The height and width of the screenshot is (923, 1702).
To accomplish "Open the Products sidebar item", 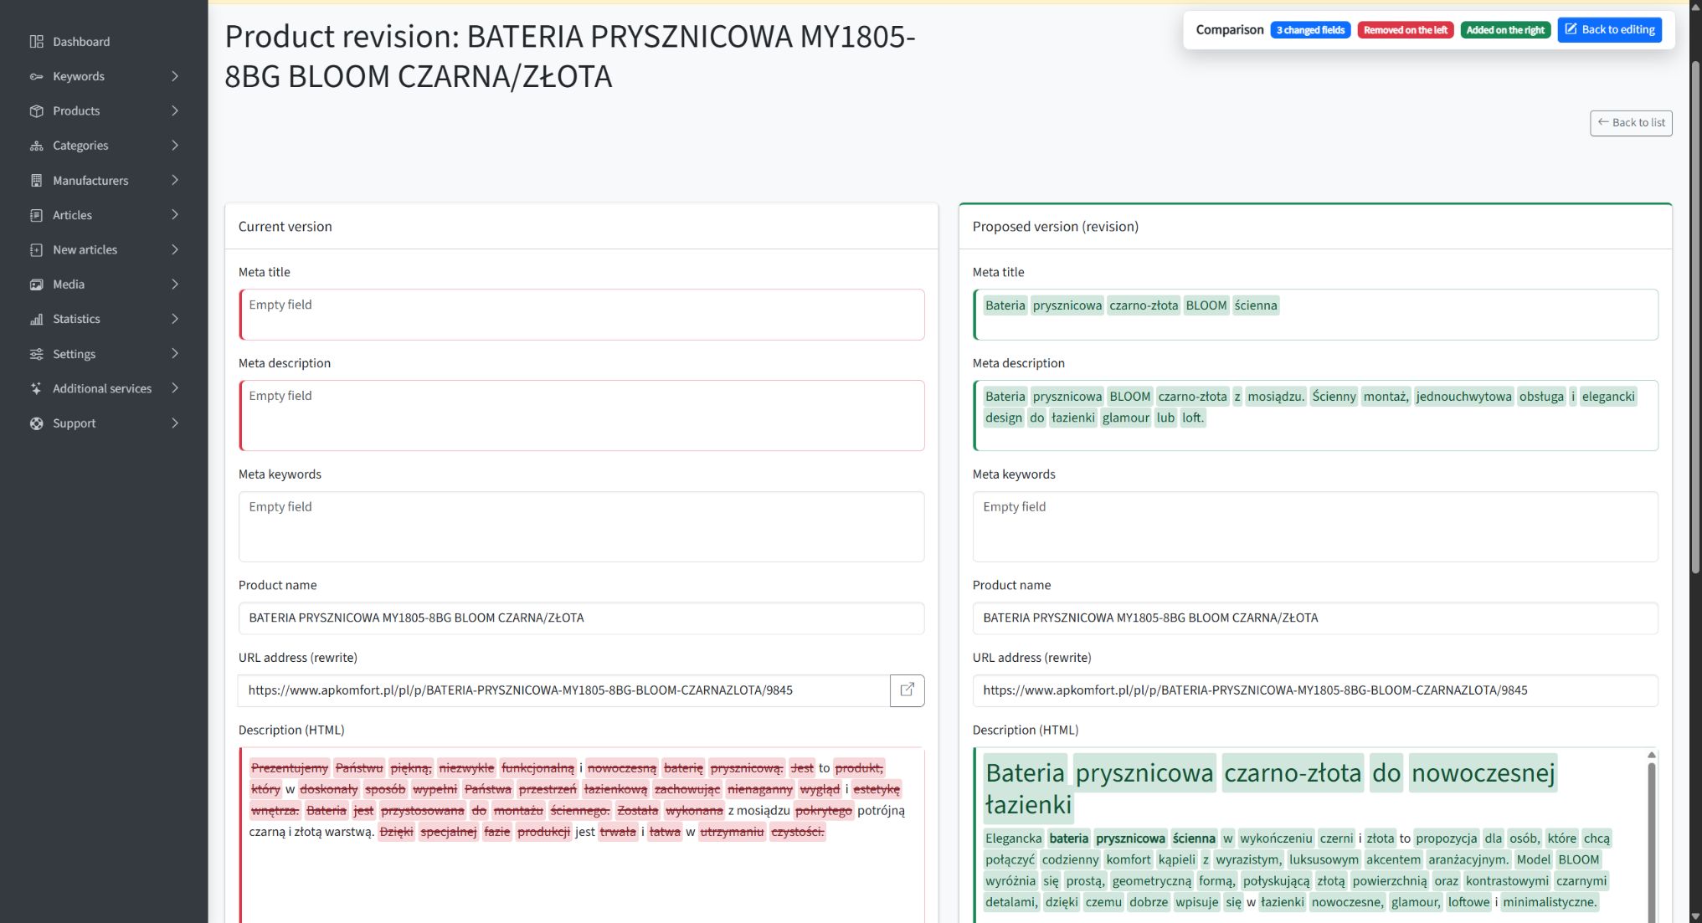I will coord(104,111).
